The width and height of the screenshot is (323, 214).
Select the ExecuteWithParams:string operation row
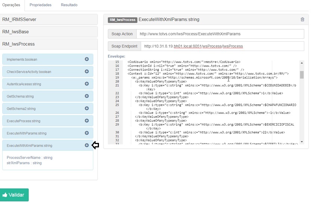point(47,133)
